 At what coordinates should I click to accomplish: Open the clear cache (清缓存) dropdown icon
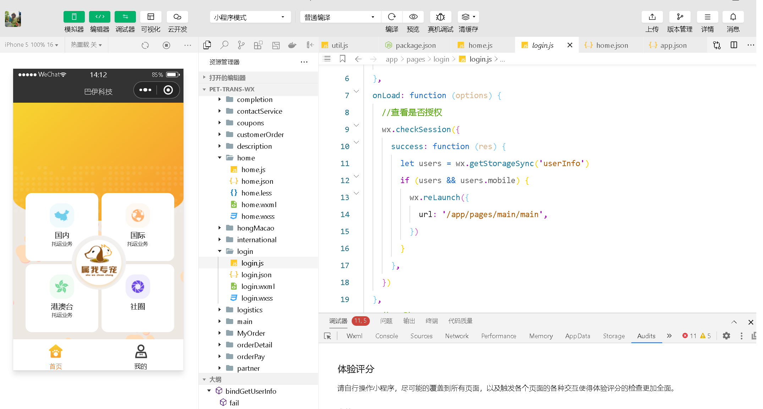pos(468,17)
